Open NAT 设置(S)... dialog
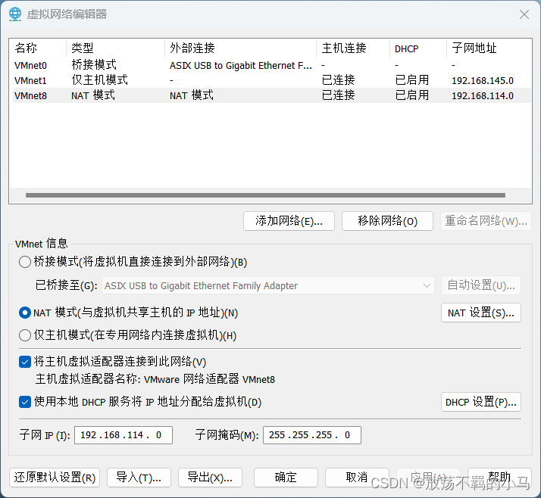 481,313
